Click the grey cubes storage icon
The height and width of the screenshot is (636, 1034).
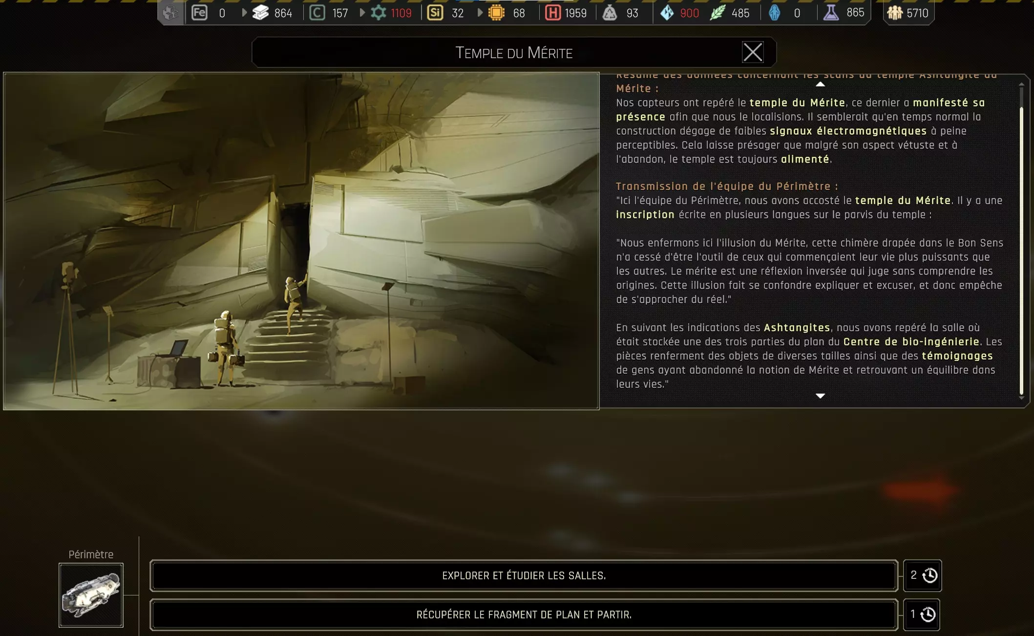pyautogui.click(x=170, y=13)
